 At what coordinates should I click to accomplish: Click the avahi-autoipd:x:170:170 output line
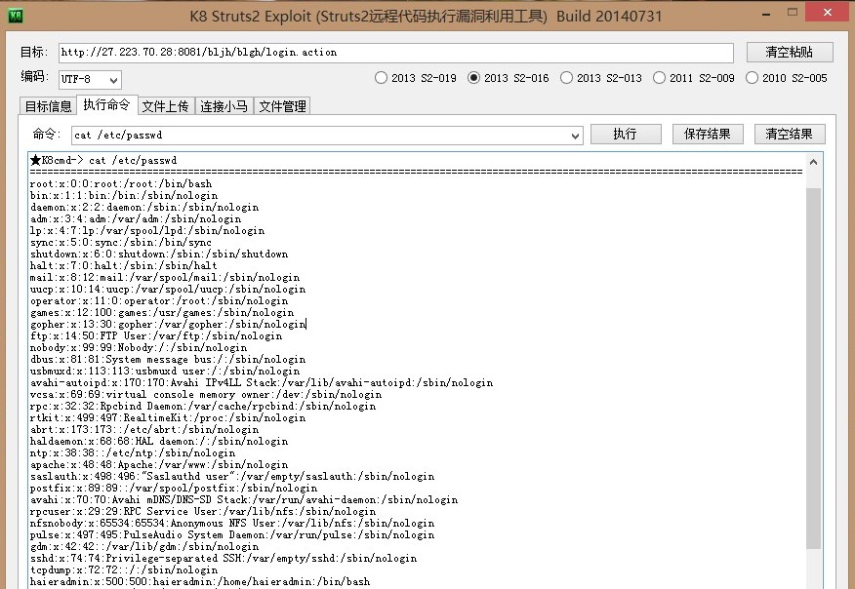[262, 382]
